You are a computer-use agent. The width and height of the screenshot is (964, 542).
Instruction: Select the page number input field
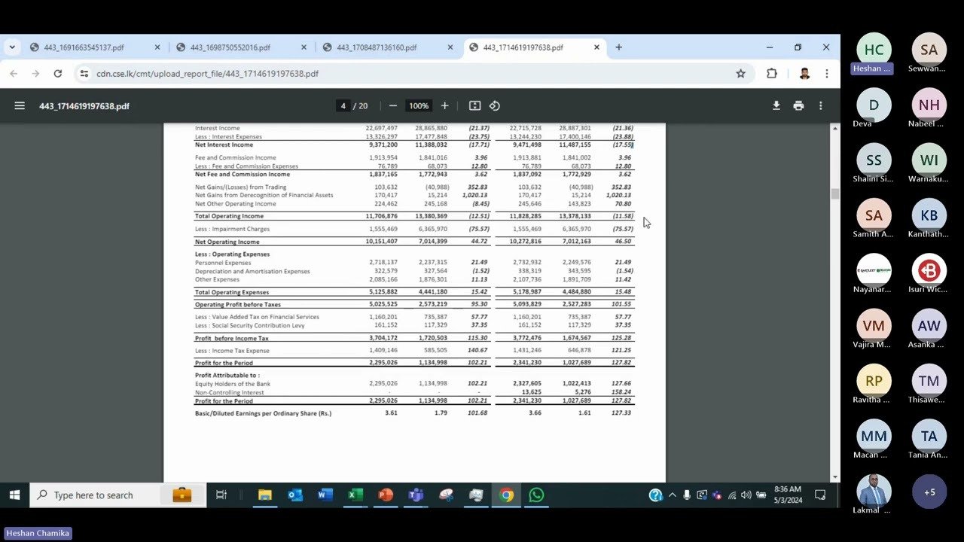click(343, 105)
